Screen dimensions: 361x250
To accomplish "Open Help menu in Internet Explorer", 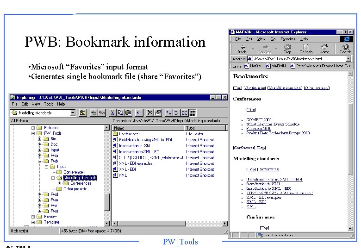I will (x=304, y=39).
